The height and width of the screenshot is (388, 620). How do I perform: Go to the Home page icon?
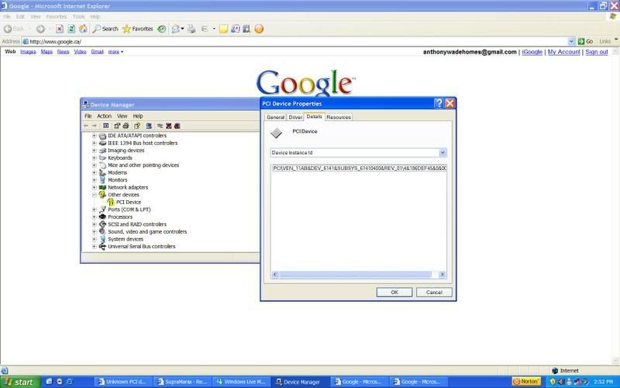pyautogui.click(x=83, y=29)
